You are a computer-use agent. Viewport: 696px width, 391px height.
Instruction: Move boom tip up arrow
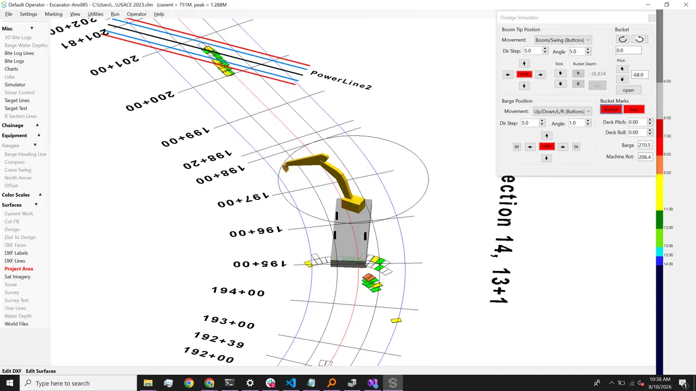click(x=524, y=64)
